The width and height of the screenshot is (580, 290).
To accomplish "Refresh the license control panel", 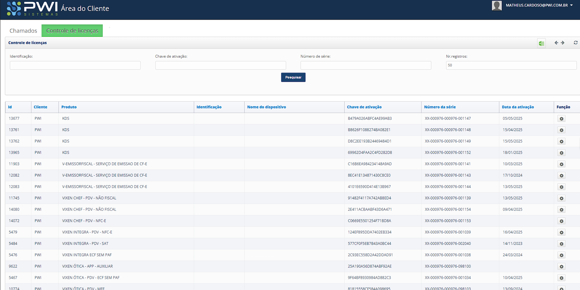I will (x=575, y=43).
